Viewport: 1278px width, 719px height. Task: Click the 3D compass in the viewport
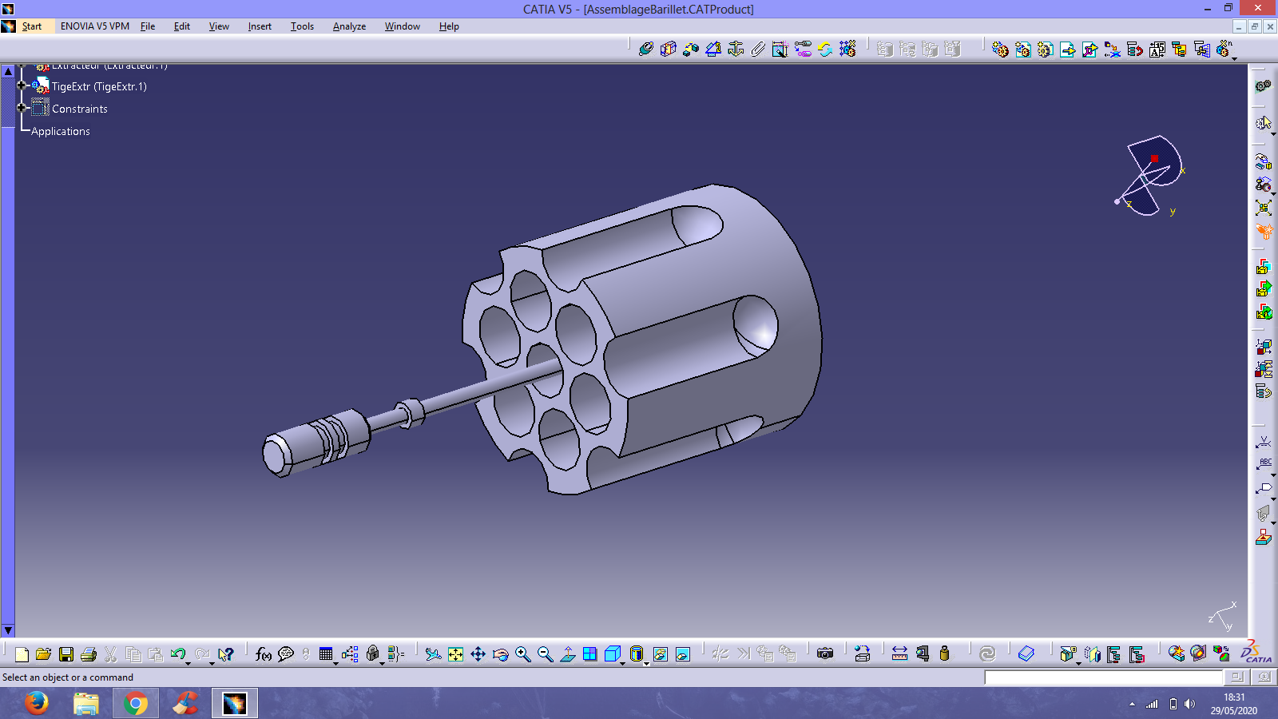pyautogui.click(x=1150, y=176)
